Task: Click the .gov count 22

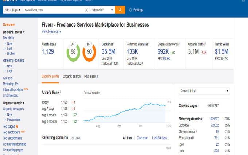Action: (x=217, y=144)
